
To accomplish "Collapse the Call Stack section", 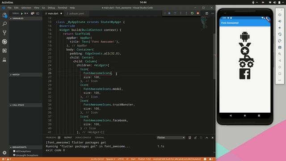I will (25, 105).
